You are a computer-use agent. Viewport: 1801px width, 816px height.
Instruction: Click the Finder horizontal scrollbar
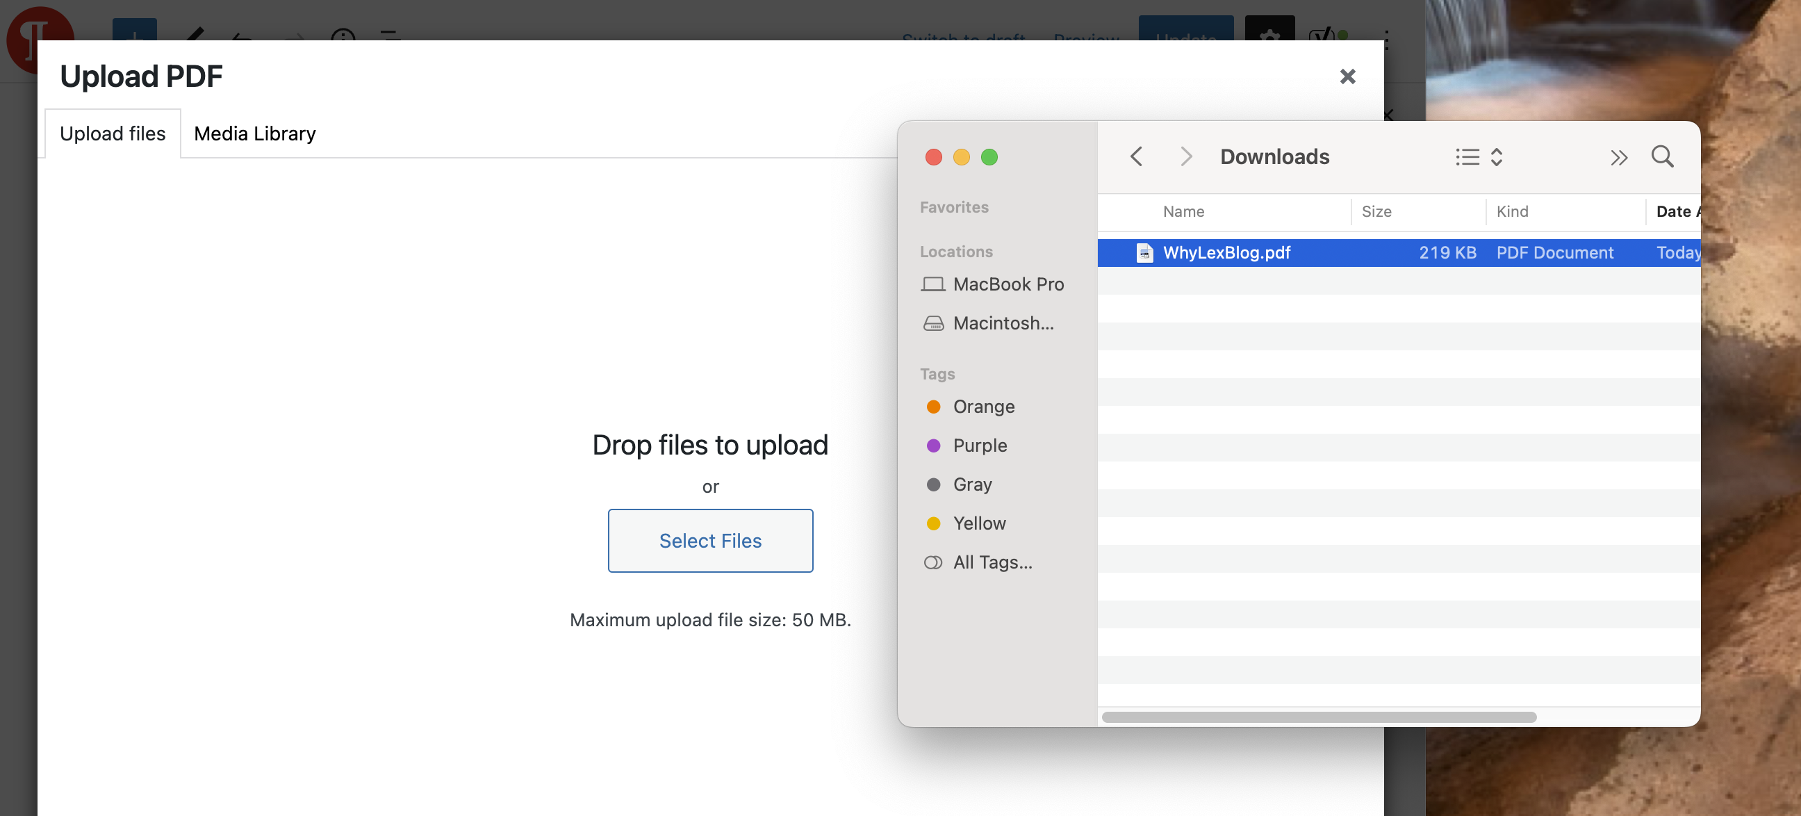coord(1319,717)
